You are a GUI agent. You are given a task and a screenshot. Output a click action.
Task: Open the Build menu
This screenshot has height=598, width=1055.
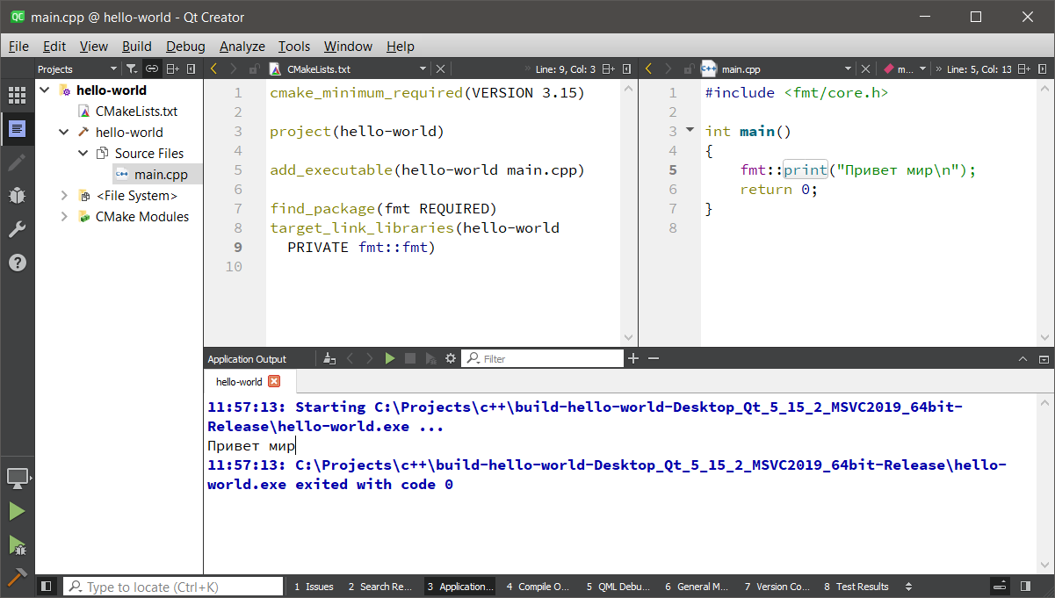tap(137, 46)
